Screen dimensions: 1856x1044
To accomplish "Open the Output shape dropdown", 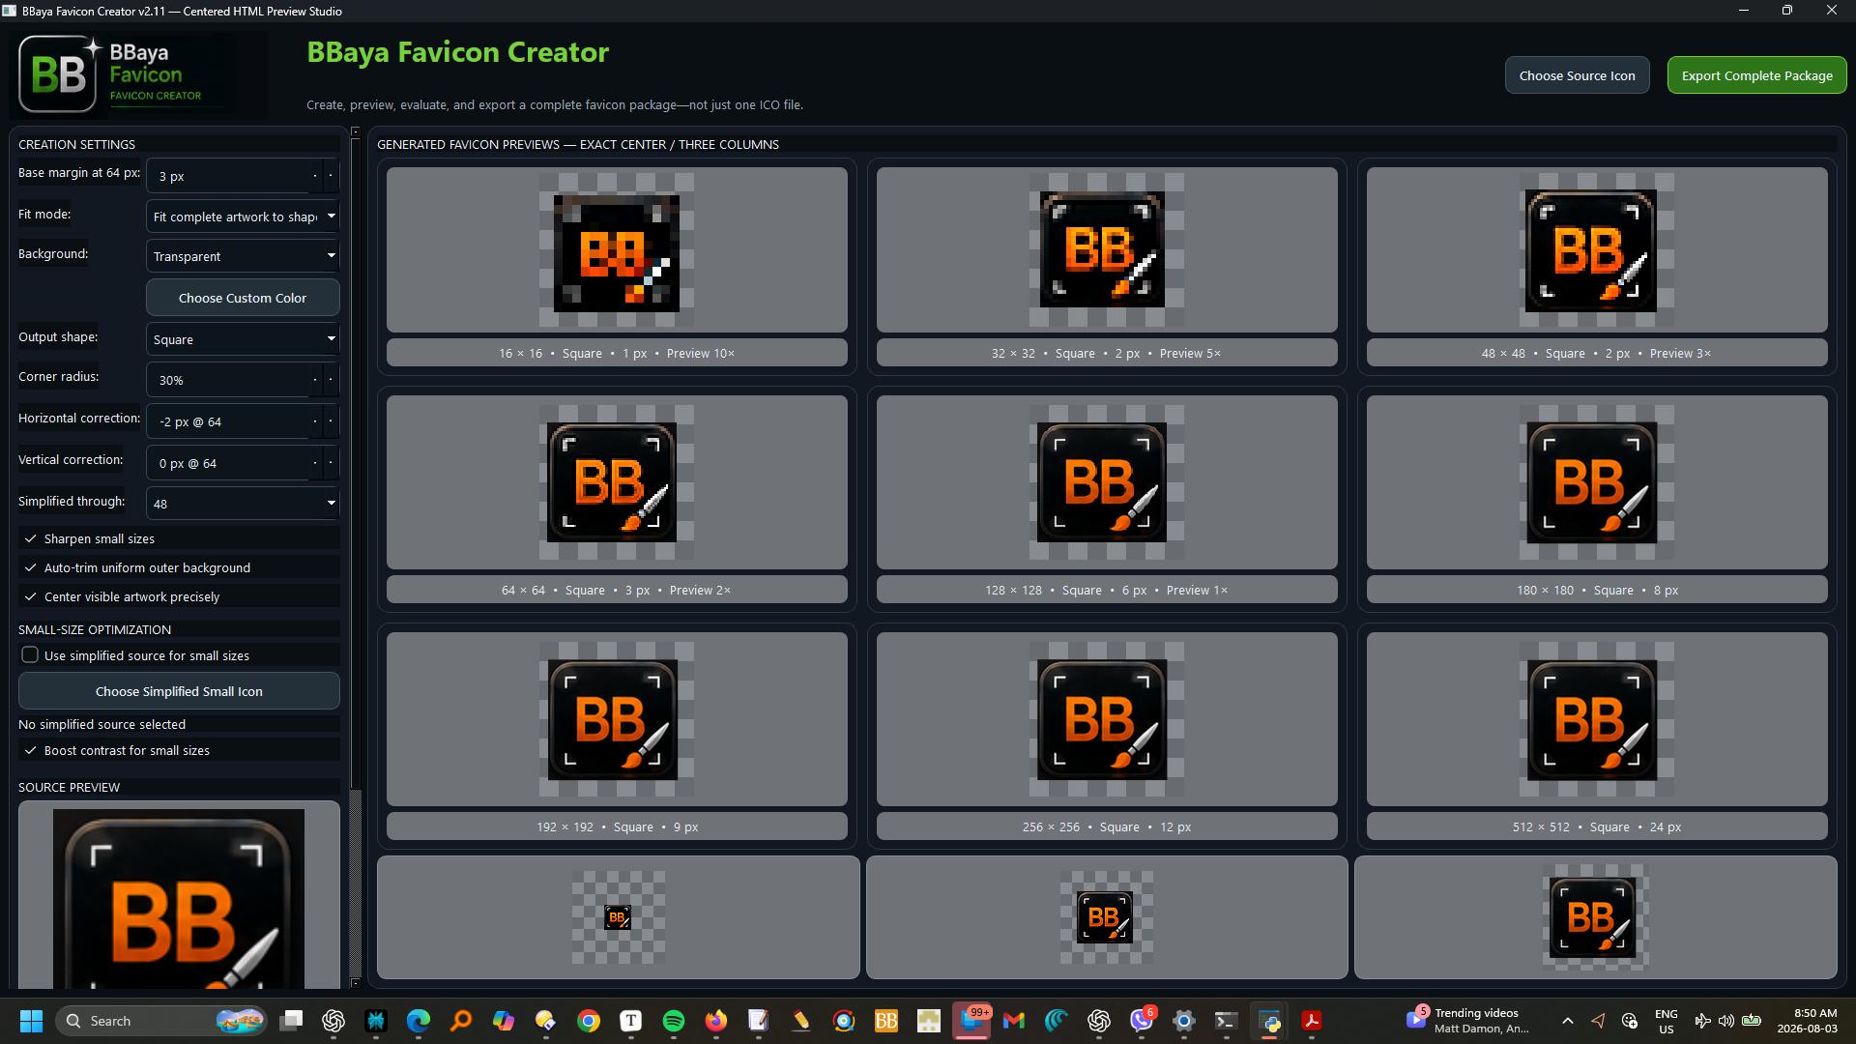I will point(243,339).
